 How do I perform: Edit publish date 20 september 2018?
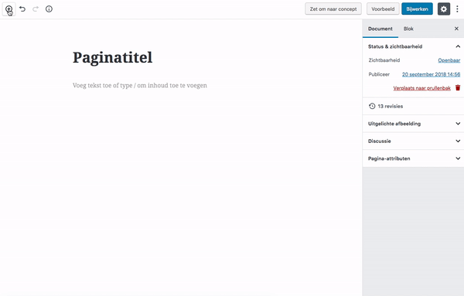(432, 74)
